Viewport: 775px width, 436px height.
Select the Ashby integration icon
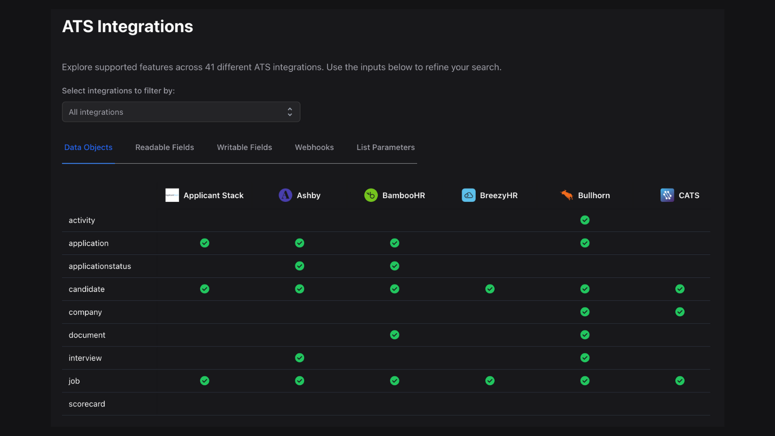pyautogui.click(x=285, y=195)
